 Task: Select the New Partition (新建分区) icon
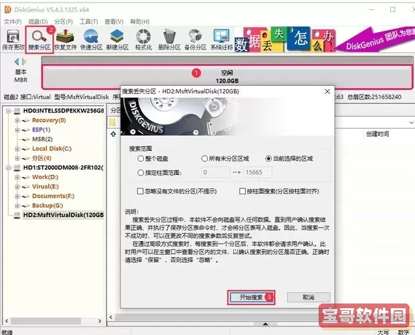click(117, 40)
